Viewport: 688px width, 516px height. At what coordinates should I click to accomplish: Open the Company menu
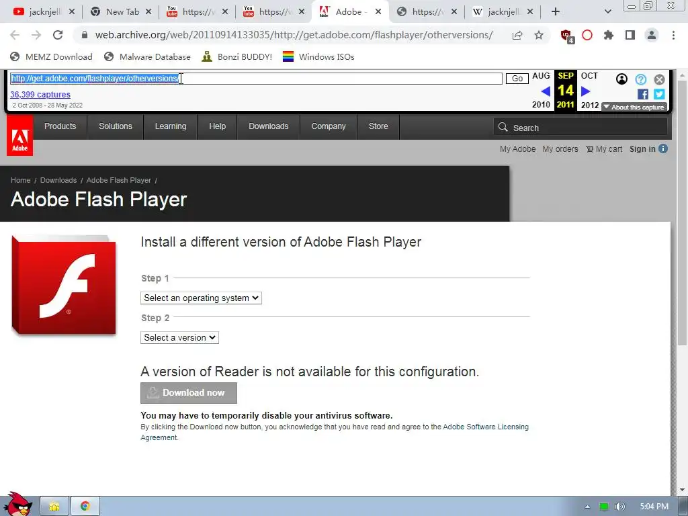(329, 126)
